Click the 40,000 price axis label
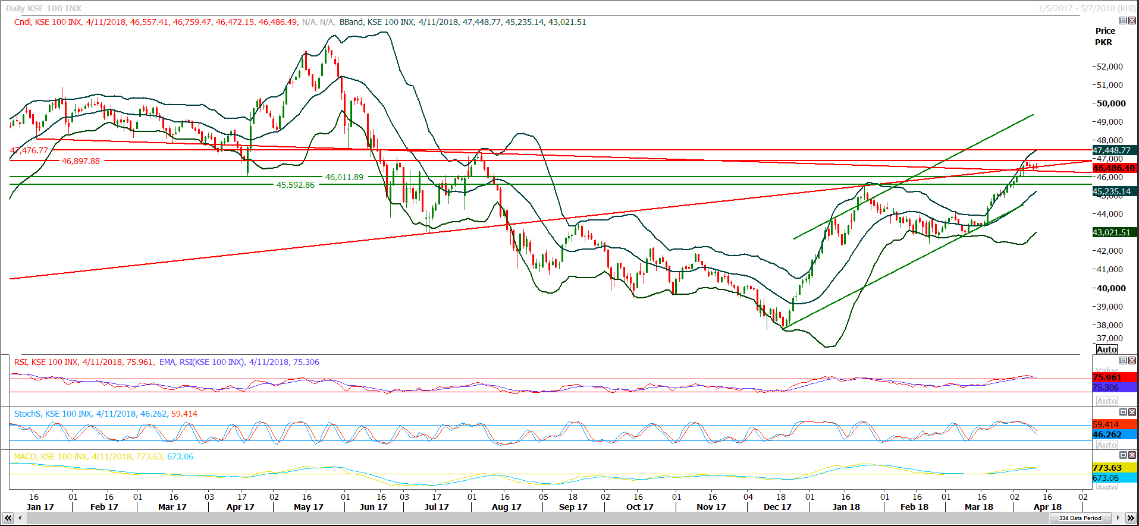This screenshot has height=526, width=1139. (x=1111, y=288)
